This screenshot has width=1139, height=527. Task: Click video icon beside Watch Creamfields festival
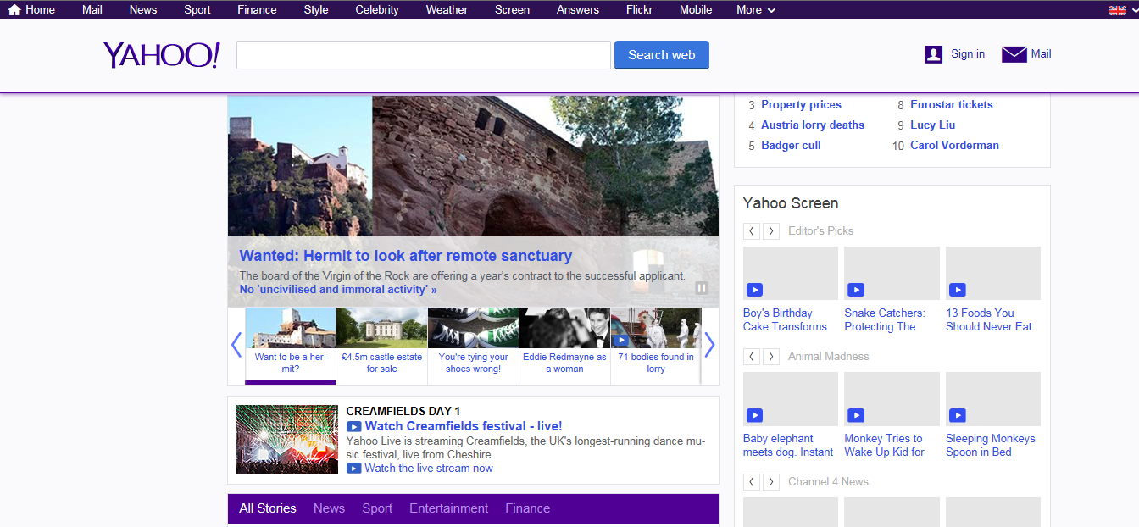pos(354,426)
